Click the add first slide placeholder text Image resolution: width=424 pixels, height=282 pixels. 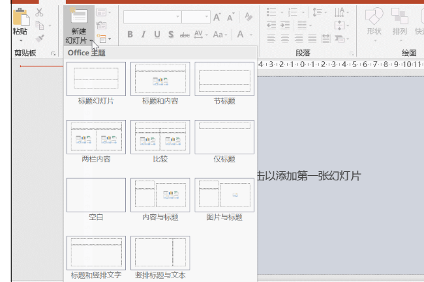pos(309,176)
